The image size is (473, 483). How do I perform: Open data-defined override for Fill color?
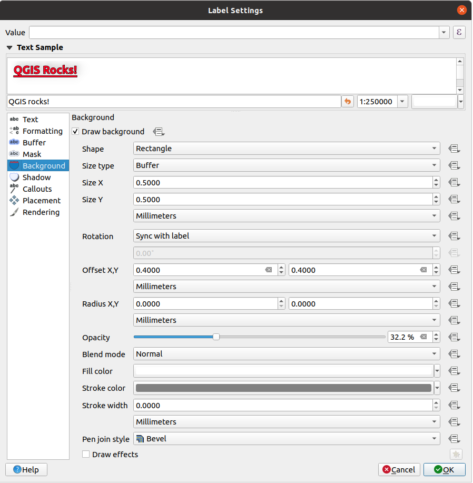pyautogui.click(x=454, y=371)
